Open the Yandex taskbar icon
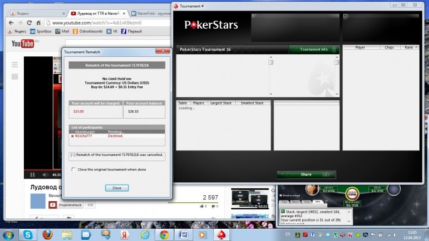This screenshot has height=241, width=429. coord(125,235)
